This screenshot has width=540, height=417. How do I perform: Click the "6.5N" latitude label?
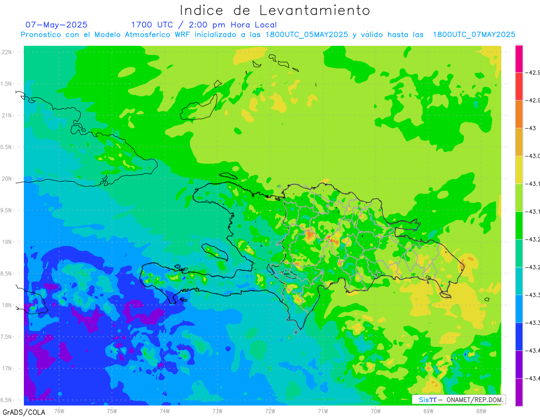pos(7,400)
